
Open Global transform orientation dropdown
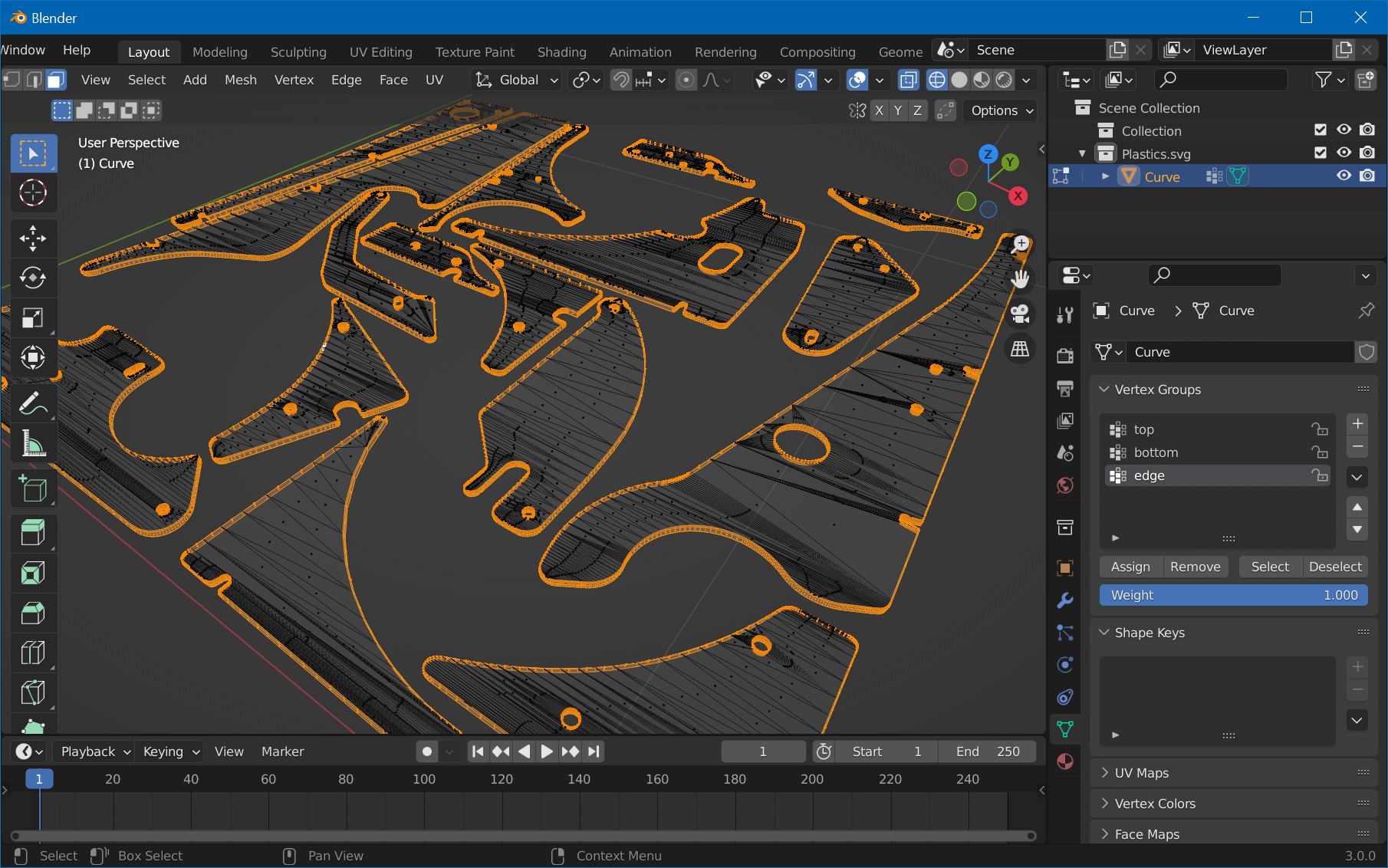[517, 80]
